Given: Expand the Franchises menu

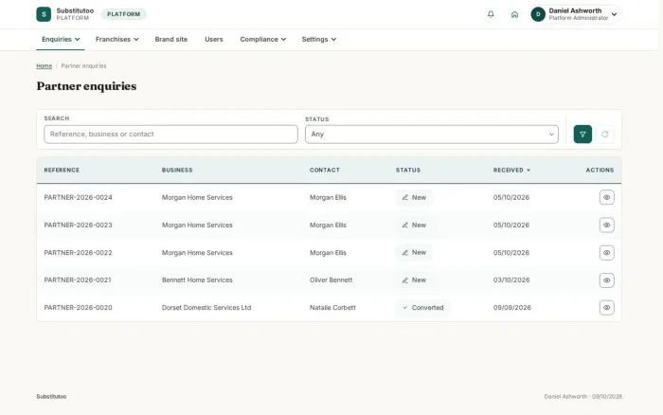Looking at the screenshot, I should click(x=116, y=40).
